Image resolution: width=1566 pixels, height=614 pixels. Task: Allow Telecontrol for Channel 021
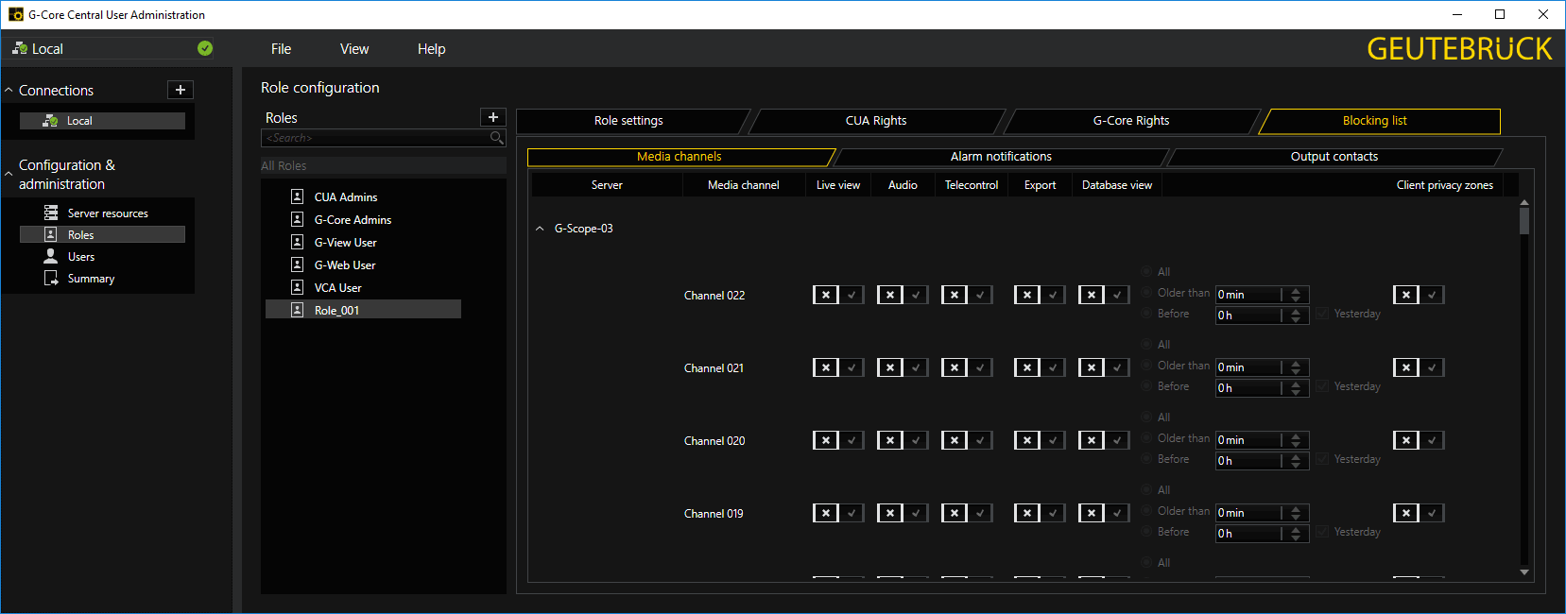(x=980, y=367)
